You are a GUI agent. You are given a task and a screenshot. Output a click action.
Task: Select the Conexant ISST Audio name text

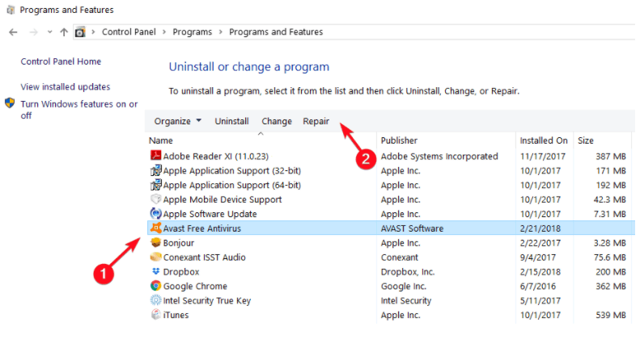pyautogui.click(x=205, y=257)
